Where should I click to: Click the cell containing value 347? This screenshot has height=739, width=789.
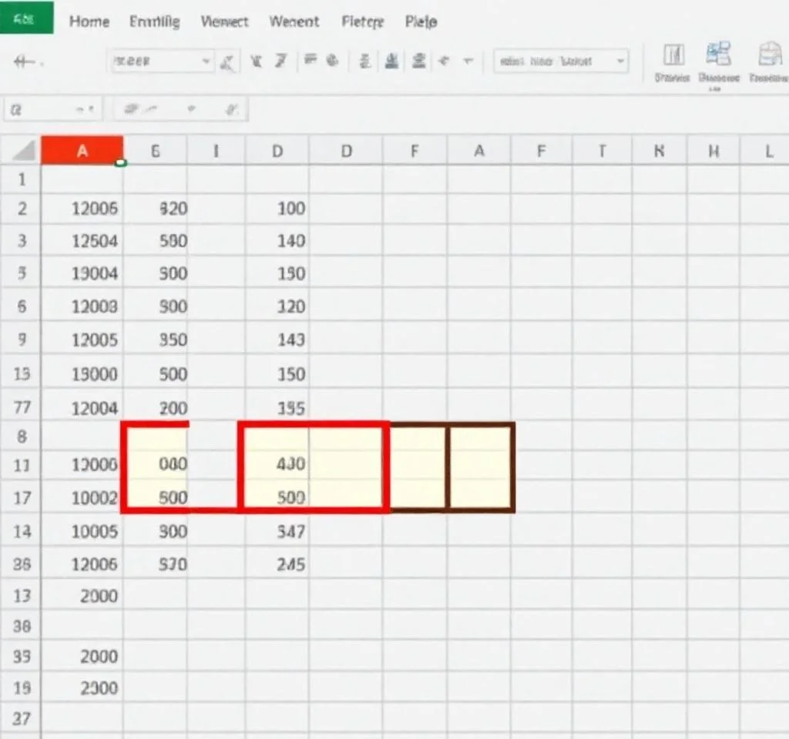[x=290, y=531]
